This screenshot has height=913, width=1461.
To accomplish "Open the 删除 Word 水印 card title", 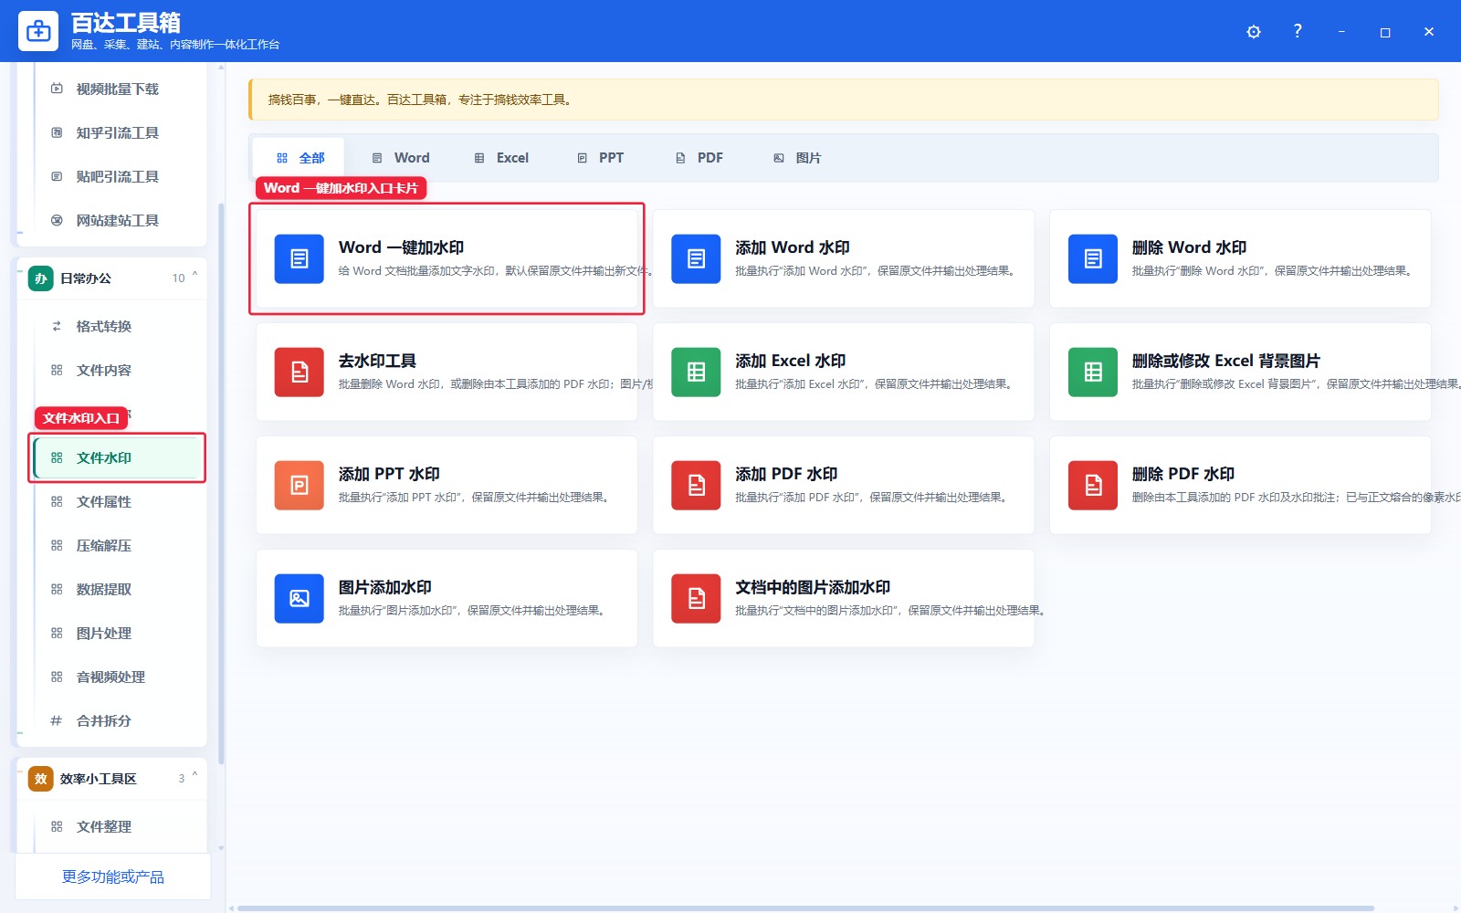I will point(1189,247).
